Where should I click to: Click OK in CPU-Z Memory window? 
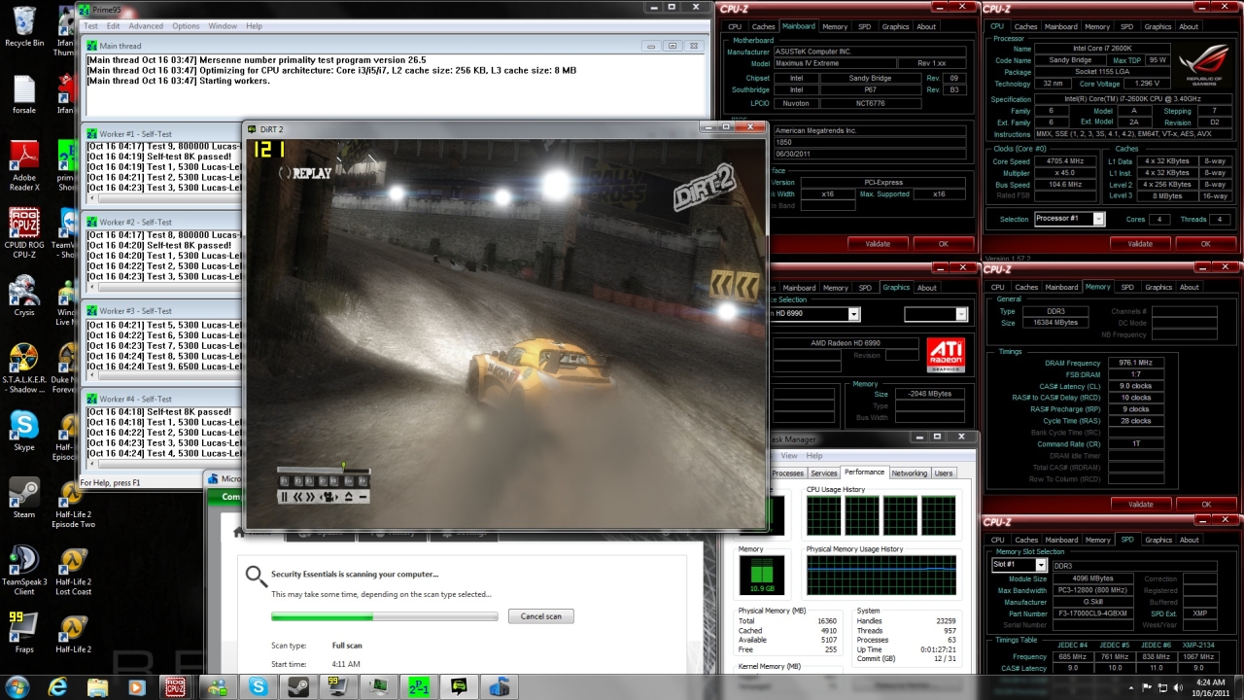coord(1206,505)
